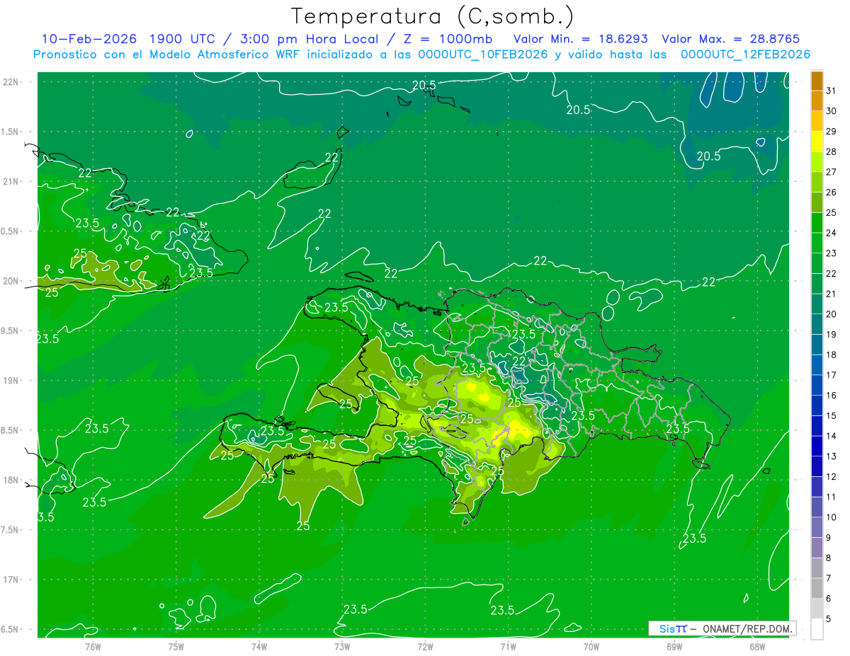This screenshot has height=656, width=850.
Task: Pick the gold swatch between 29 and 30
Action: 817,122
